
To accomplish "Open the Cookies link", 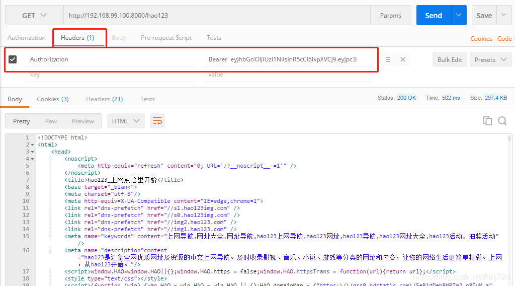I will (x=481, y=39).
